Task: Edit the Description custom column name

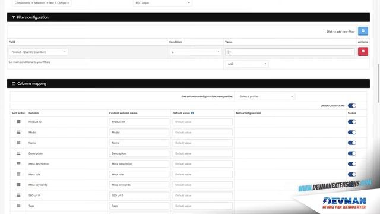Action: click(x=139, y=153)
